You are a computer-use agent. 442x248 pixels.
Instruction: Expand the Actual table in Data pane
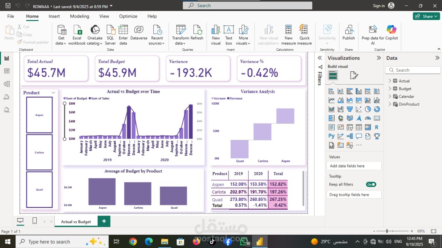point(390,81)
